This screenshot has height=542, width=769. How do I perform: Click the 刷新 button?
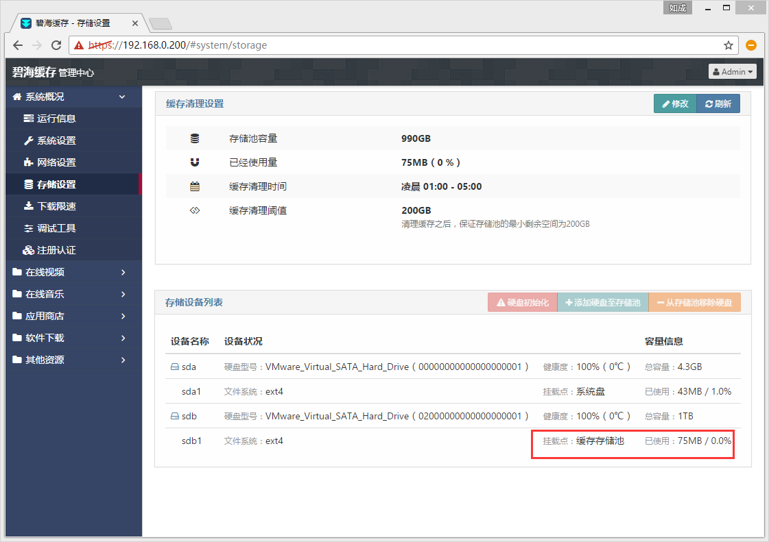coord(718,104)
